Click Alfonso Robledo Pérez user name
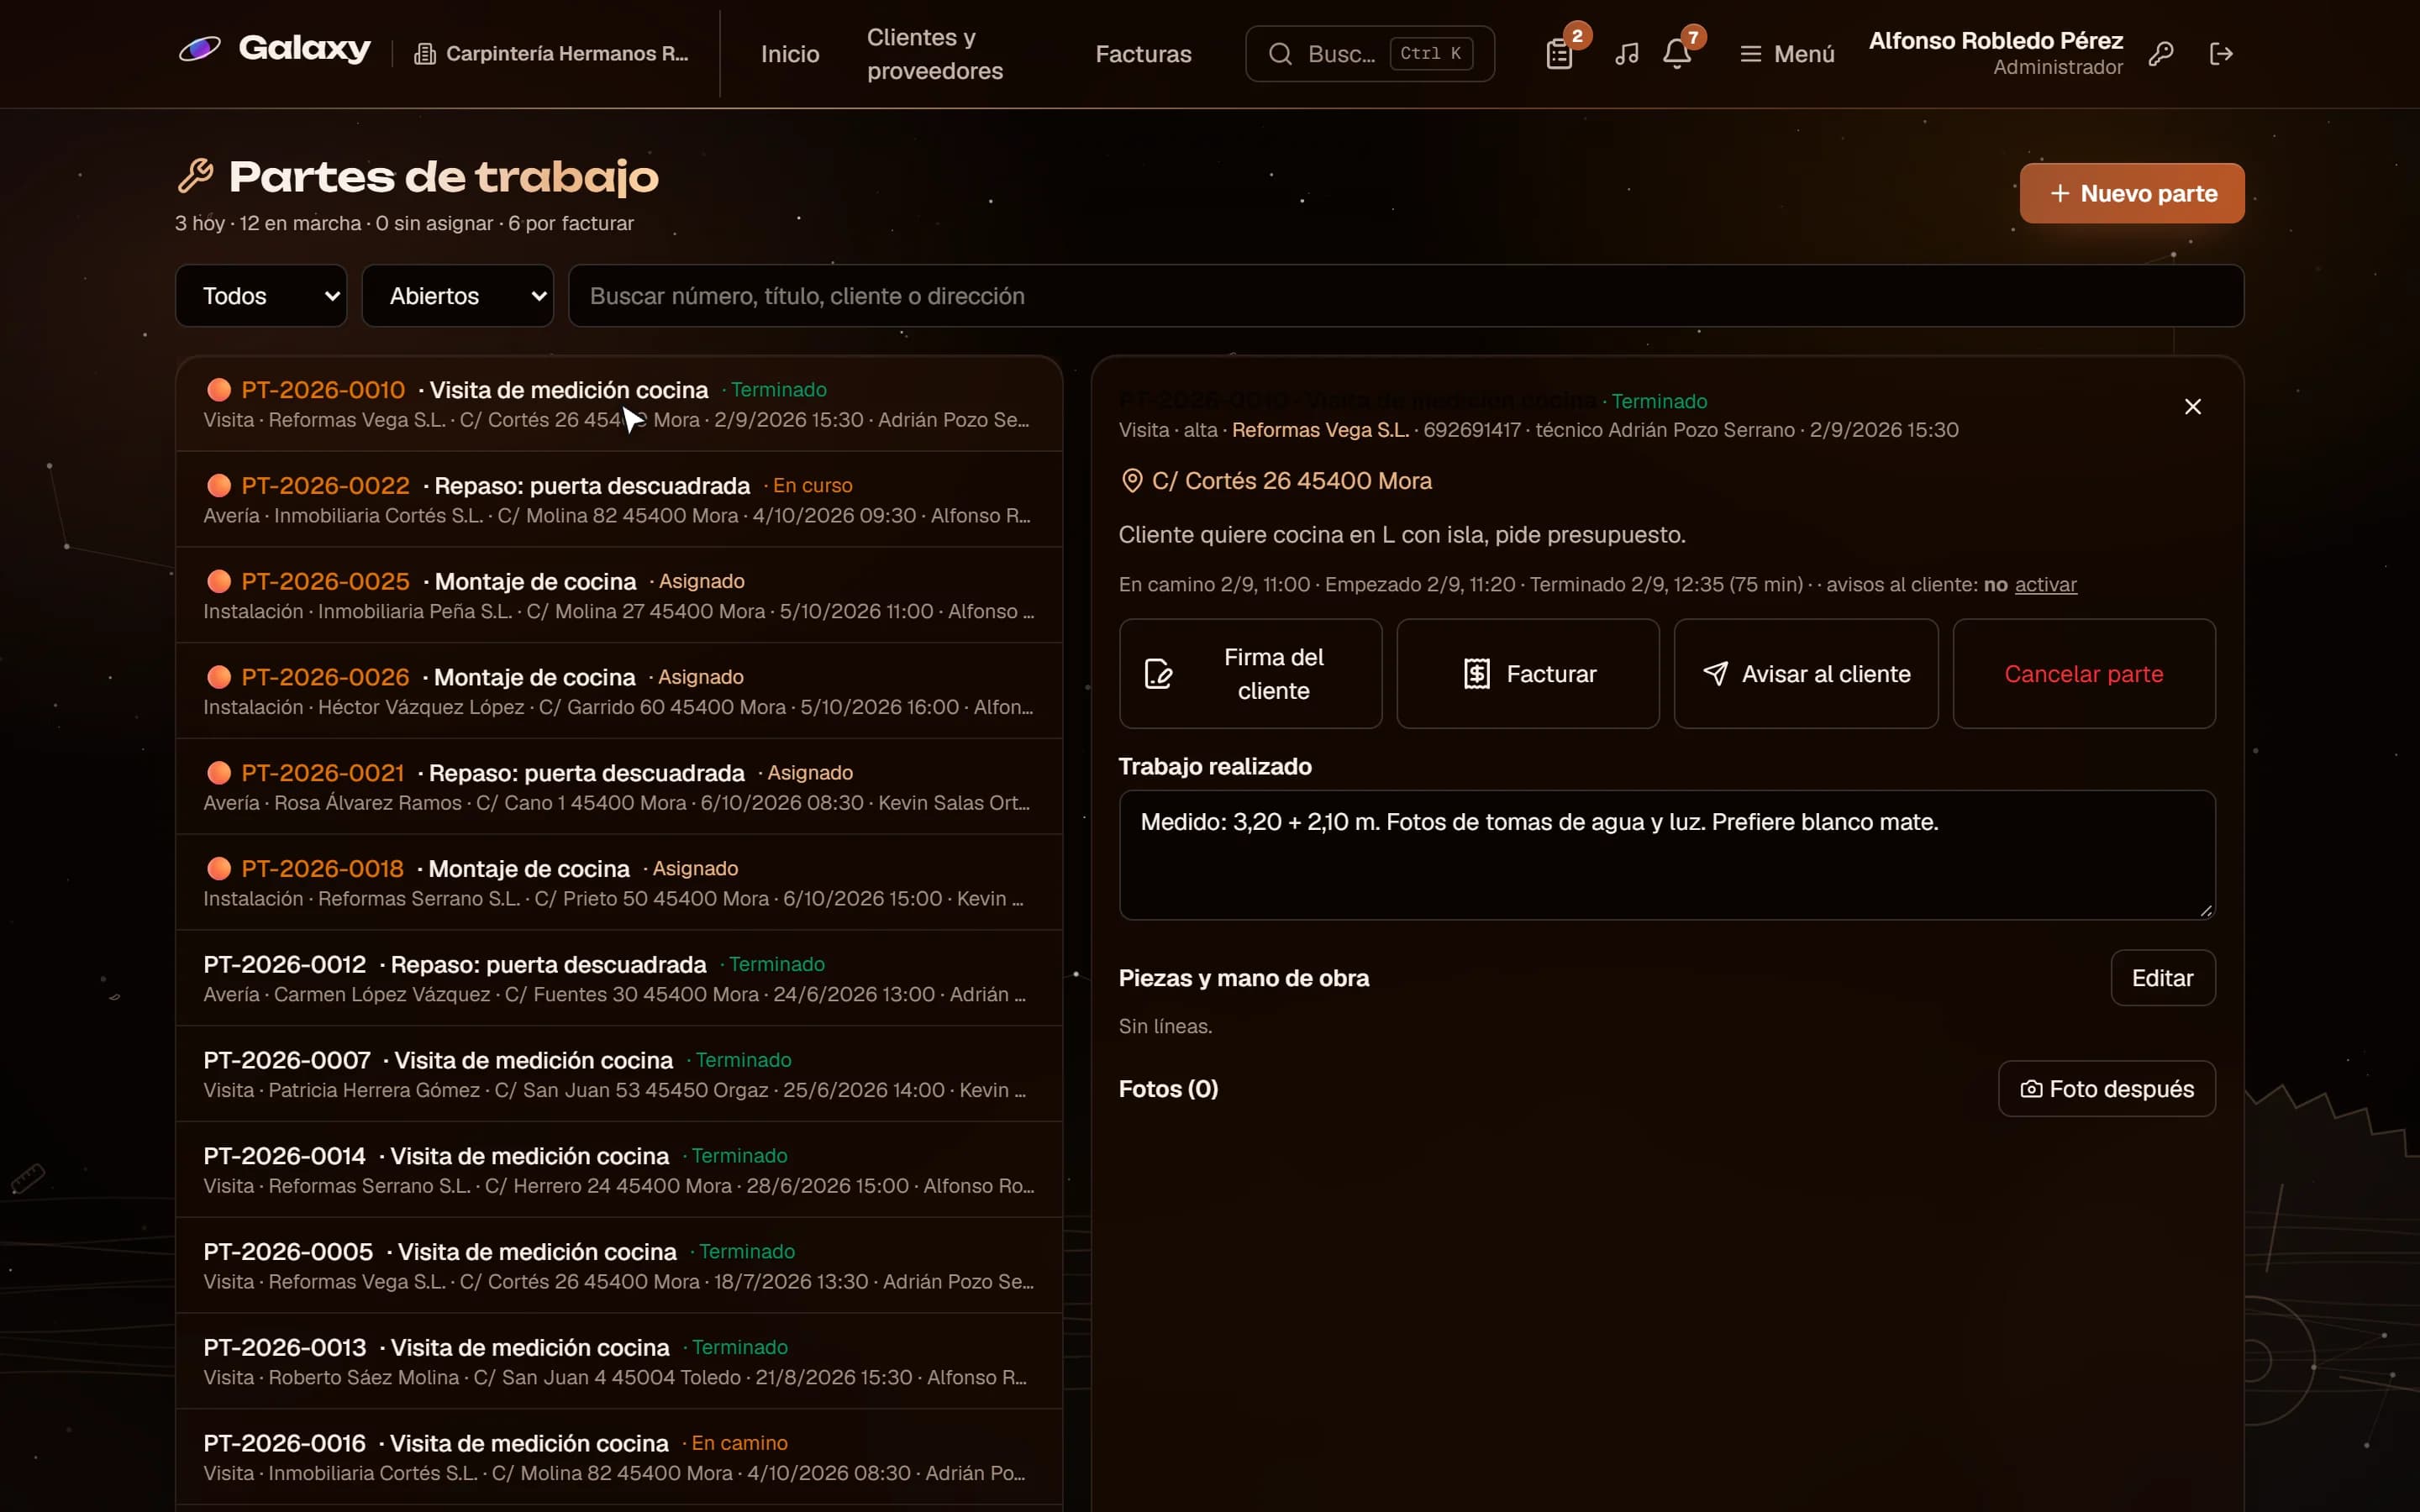The image size is (2420, 1512). tap(1995, 40)
